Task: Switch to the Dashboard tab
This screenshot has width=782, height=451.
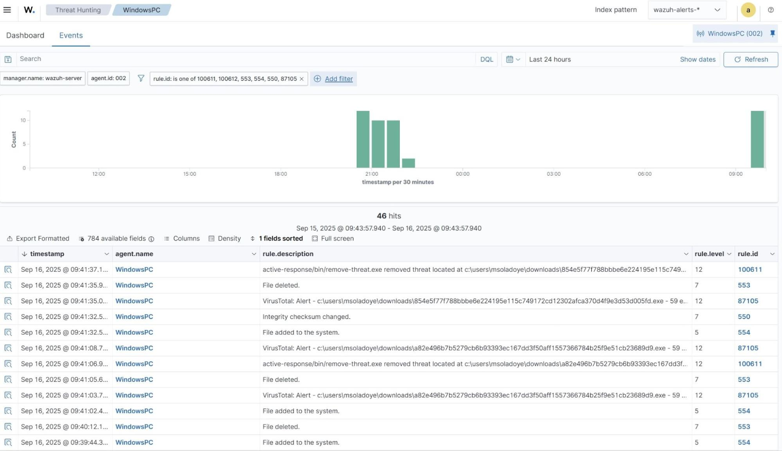Action: 25,35
